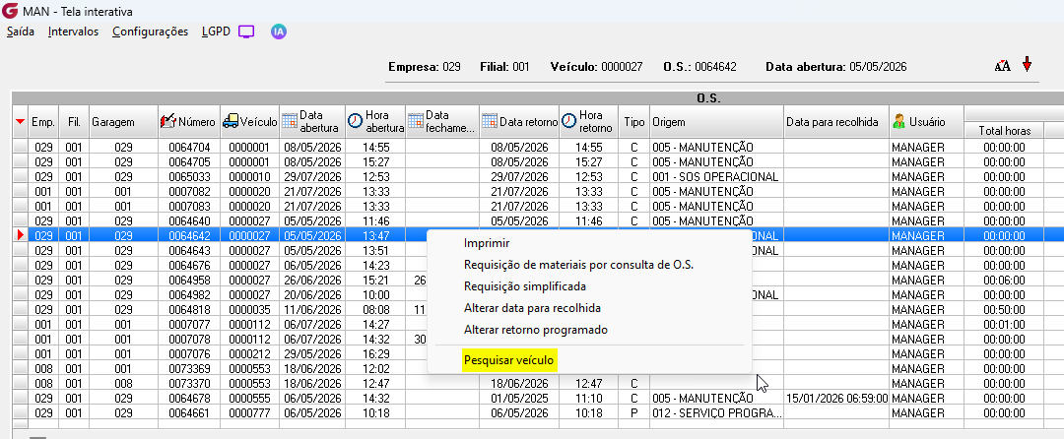This screenshot has height=439, width=1064.
Task: Sort by the Fil. column header
Action: [74, 122]
